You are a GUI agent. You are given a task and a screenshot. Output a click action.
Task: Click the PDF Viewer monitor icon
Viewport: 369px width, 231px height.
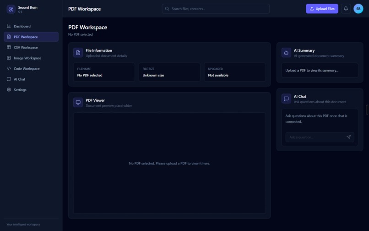78,103
